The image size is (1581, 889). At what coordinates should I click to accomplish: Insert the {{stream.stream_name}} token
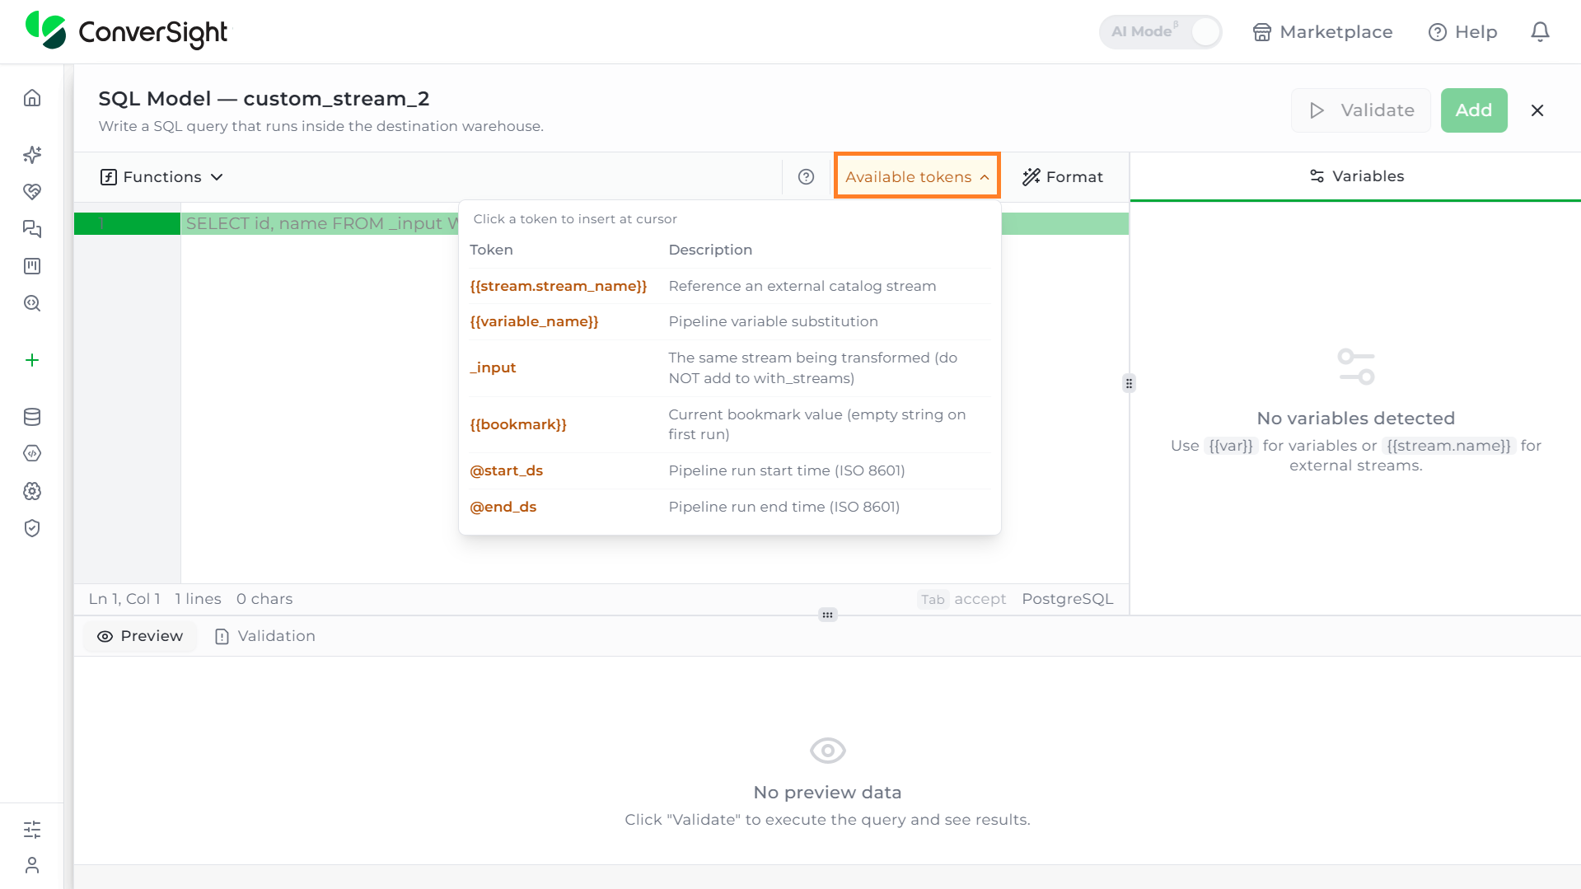coord(559,286)
